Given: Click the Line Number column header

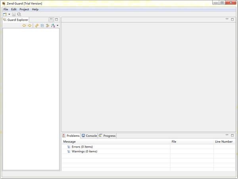Looking at the screenshot, I should [224, 142].
